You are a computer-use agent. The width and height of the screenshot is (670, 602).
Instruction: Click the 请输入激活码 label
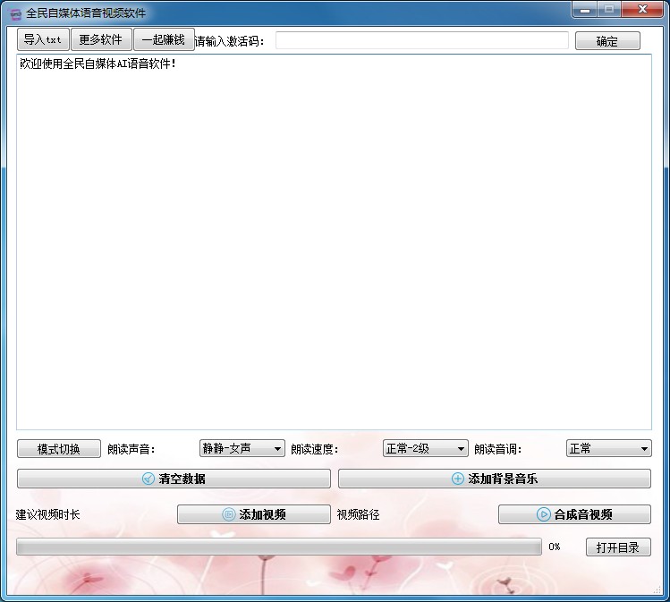point(230,41)
